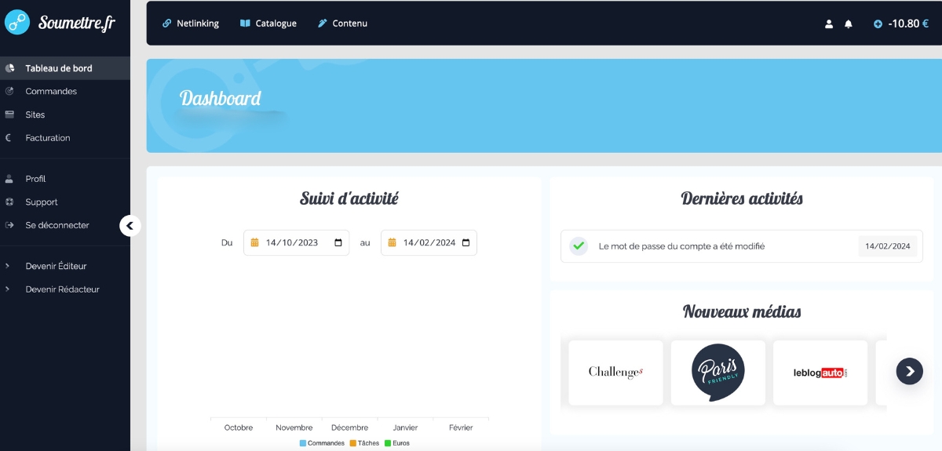Image resolution: width=942 pixels, height=451 pixels.
Task: Open the end date calendar picker icon
Action: coord(466,243)
